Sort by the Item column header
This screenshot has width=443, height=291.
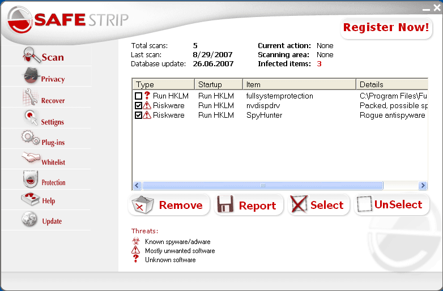300,84
